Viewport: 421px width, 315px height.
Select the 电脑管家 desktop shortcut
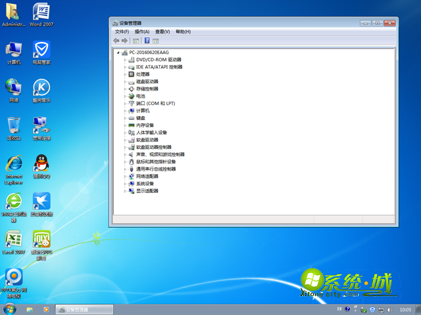click(x=41, y=53)
